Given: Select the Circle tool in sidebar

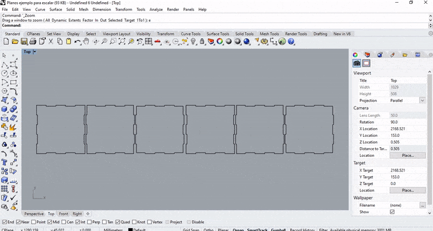Looking at the screenshot, I should [x=4, y=74].
